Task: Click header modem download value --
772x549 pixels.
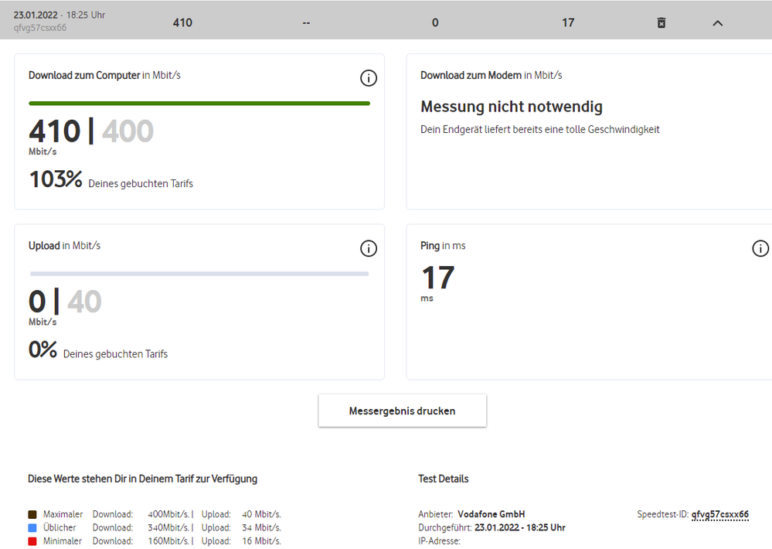Action: click(306, 22)
